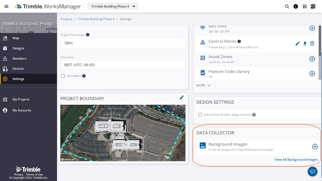Open My Accounts in the sidebar

coord(28,110)
